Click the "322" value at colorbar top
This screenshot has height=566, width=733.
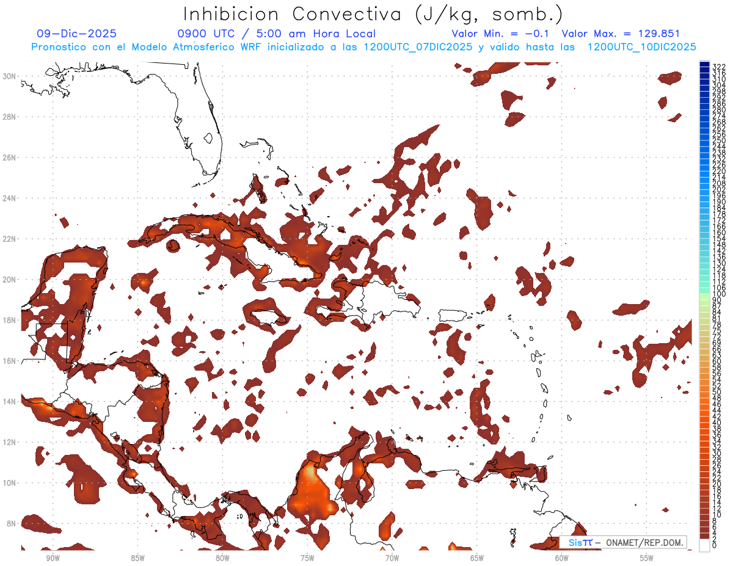click(x=719, y=66)
